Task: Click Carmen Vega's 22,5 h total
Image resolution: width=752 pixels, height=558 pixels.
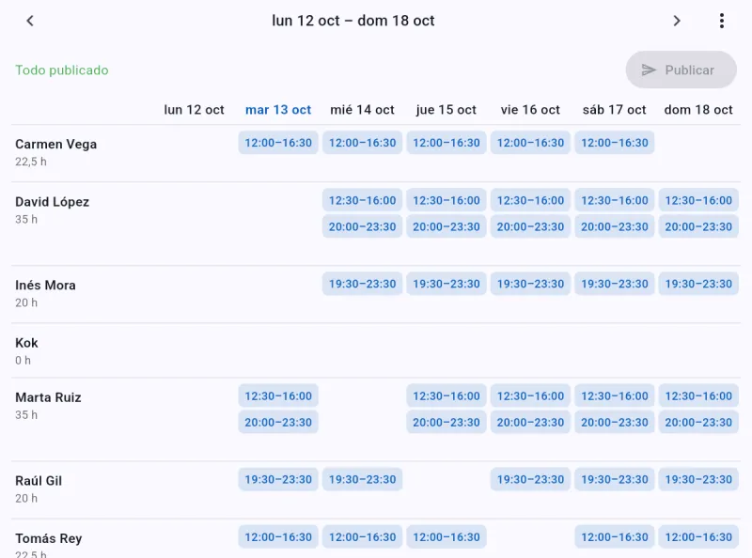Action: pyautogui.click(x=31, y=162)
